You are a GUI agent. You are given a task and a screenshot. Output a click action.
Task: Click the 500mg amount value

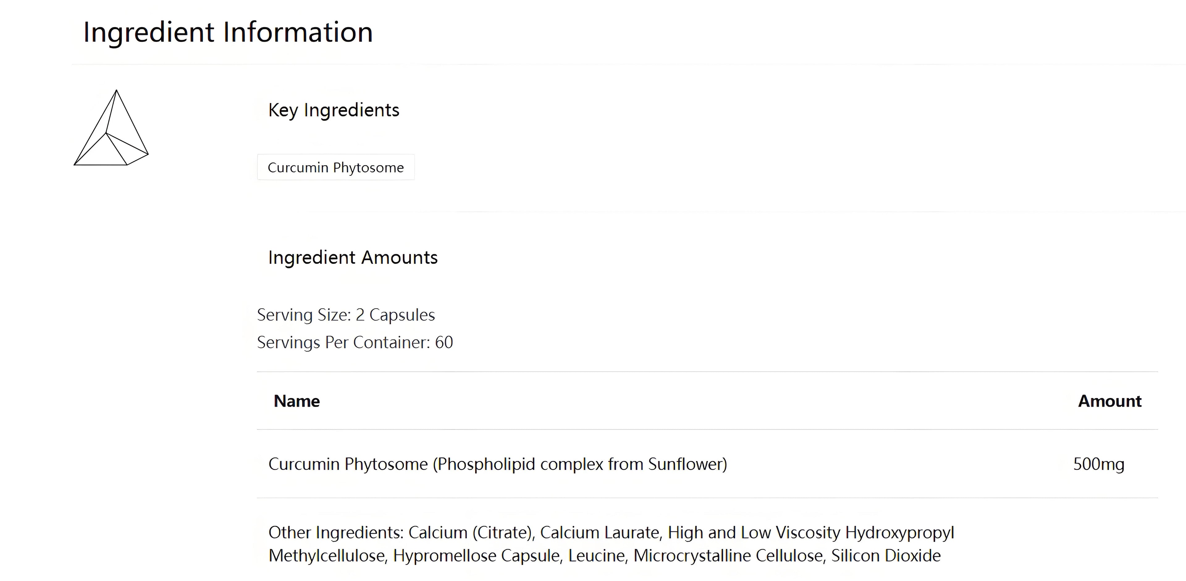tap(1099, 464)
